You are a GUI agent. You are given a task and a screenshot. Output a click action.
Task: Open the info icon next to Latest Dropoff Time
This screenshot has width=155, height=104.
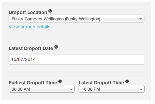pos(127,81)
